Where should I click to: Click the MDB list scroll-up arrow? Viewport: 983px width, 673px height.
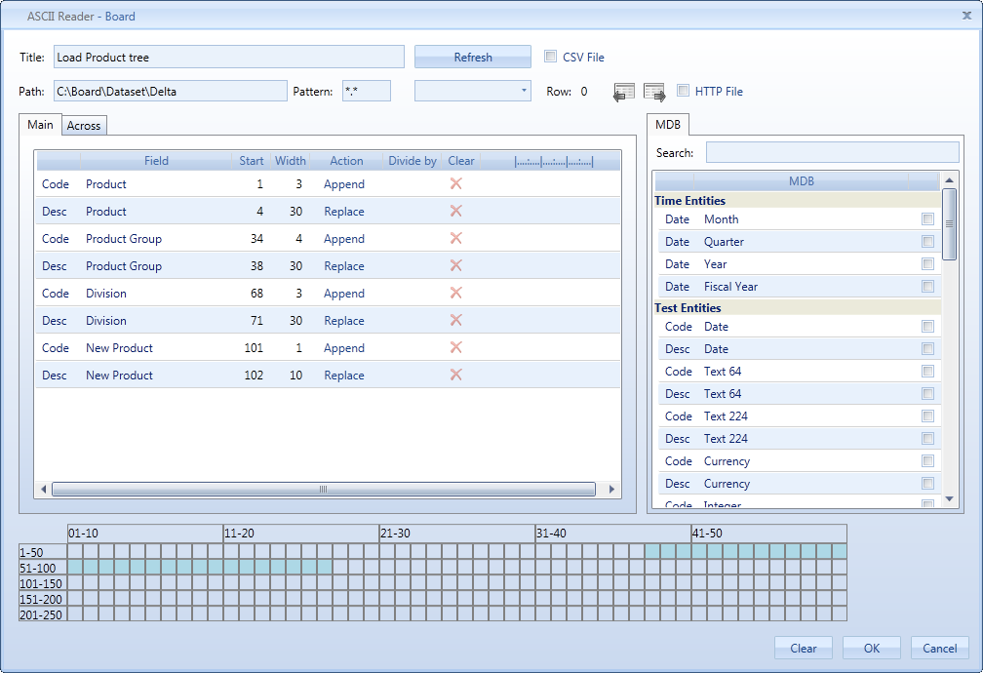(949, 180)
